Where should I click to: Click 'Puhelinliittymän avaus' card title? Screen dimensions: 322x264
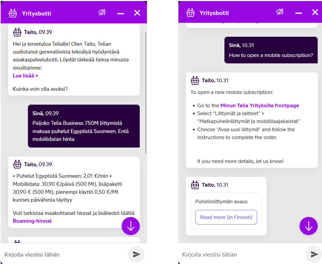[x=222, y=202]
